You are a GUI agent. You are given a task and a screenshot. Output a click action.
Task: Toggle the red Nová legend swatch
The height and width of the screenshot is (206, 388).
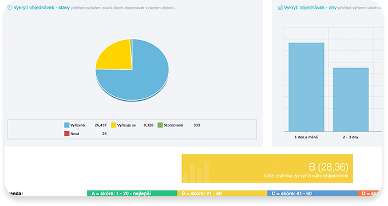(67, 133)
